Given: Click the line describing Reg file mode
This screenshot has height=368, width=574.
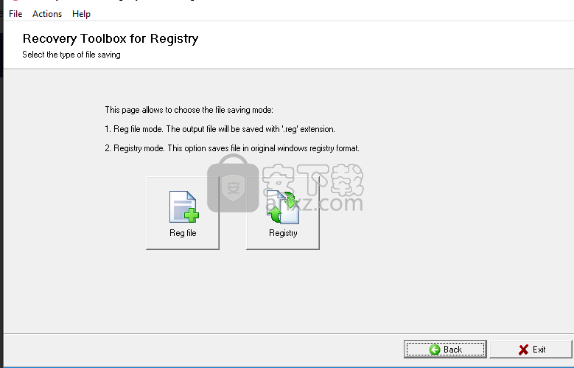Looking at the screenshot, I should [220, 129].
